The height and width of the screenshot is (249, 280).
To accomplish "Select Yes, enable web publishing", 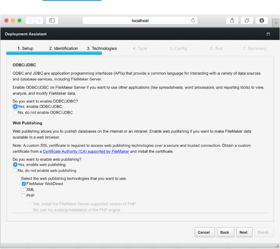I will click(x=15, y=165).
